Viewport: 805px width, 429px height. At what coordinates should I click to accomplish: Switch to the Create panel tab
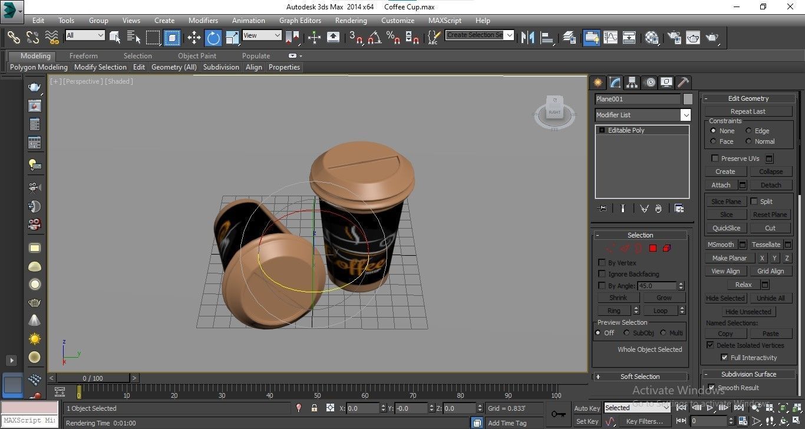tap(598, 82)
